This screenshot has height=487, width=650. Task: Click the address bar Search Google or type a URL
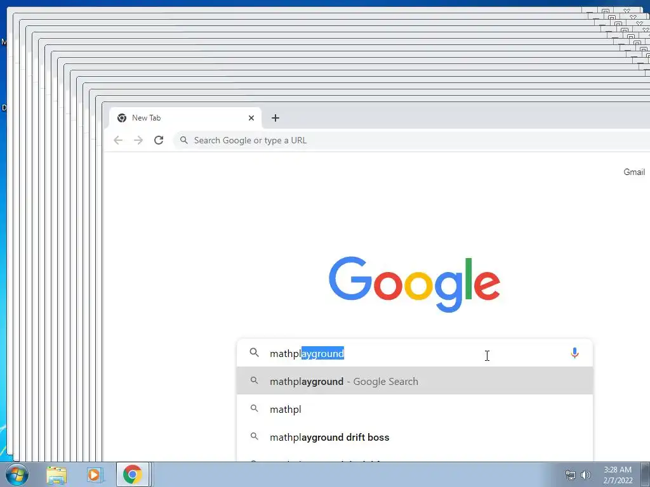point(413,140)
